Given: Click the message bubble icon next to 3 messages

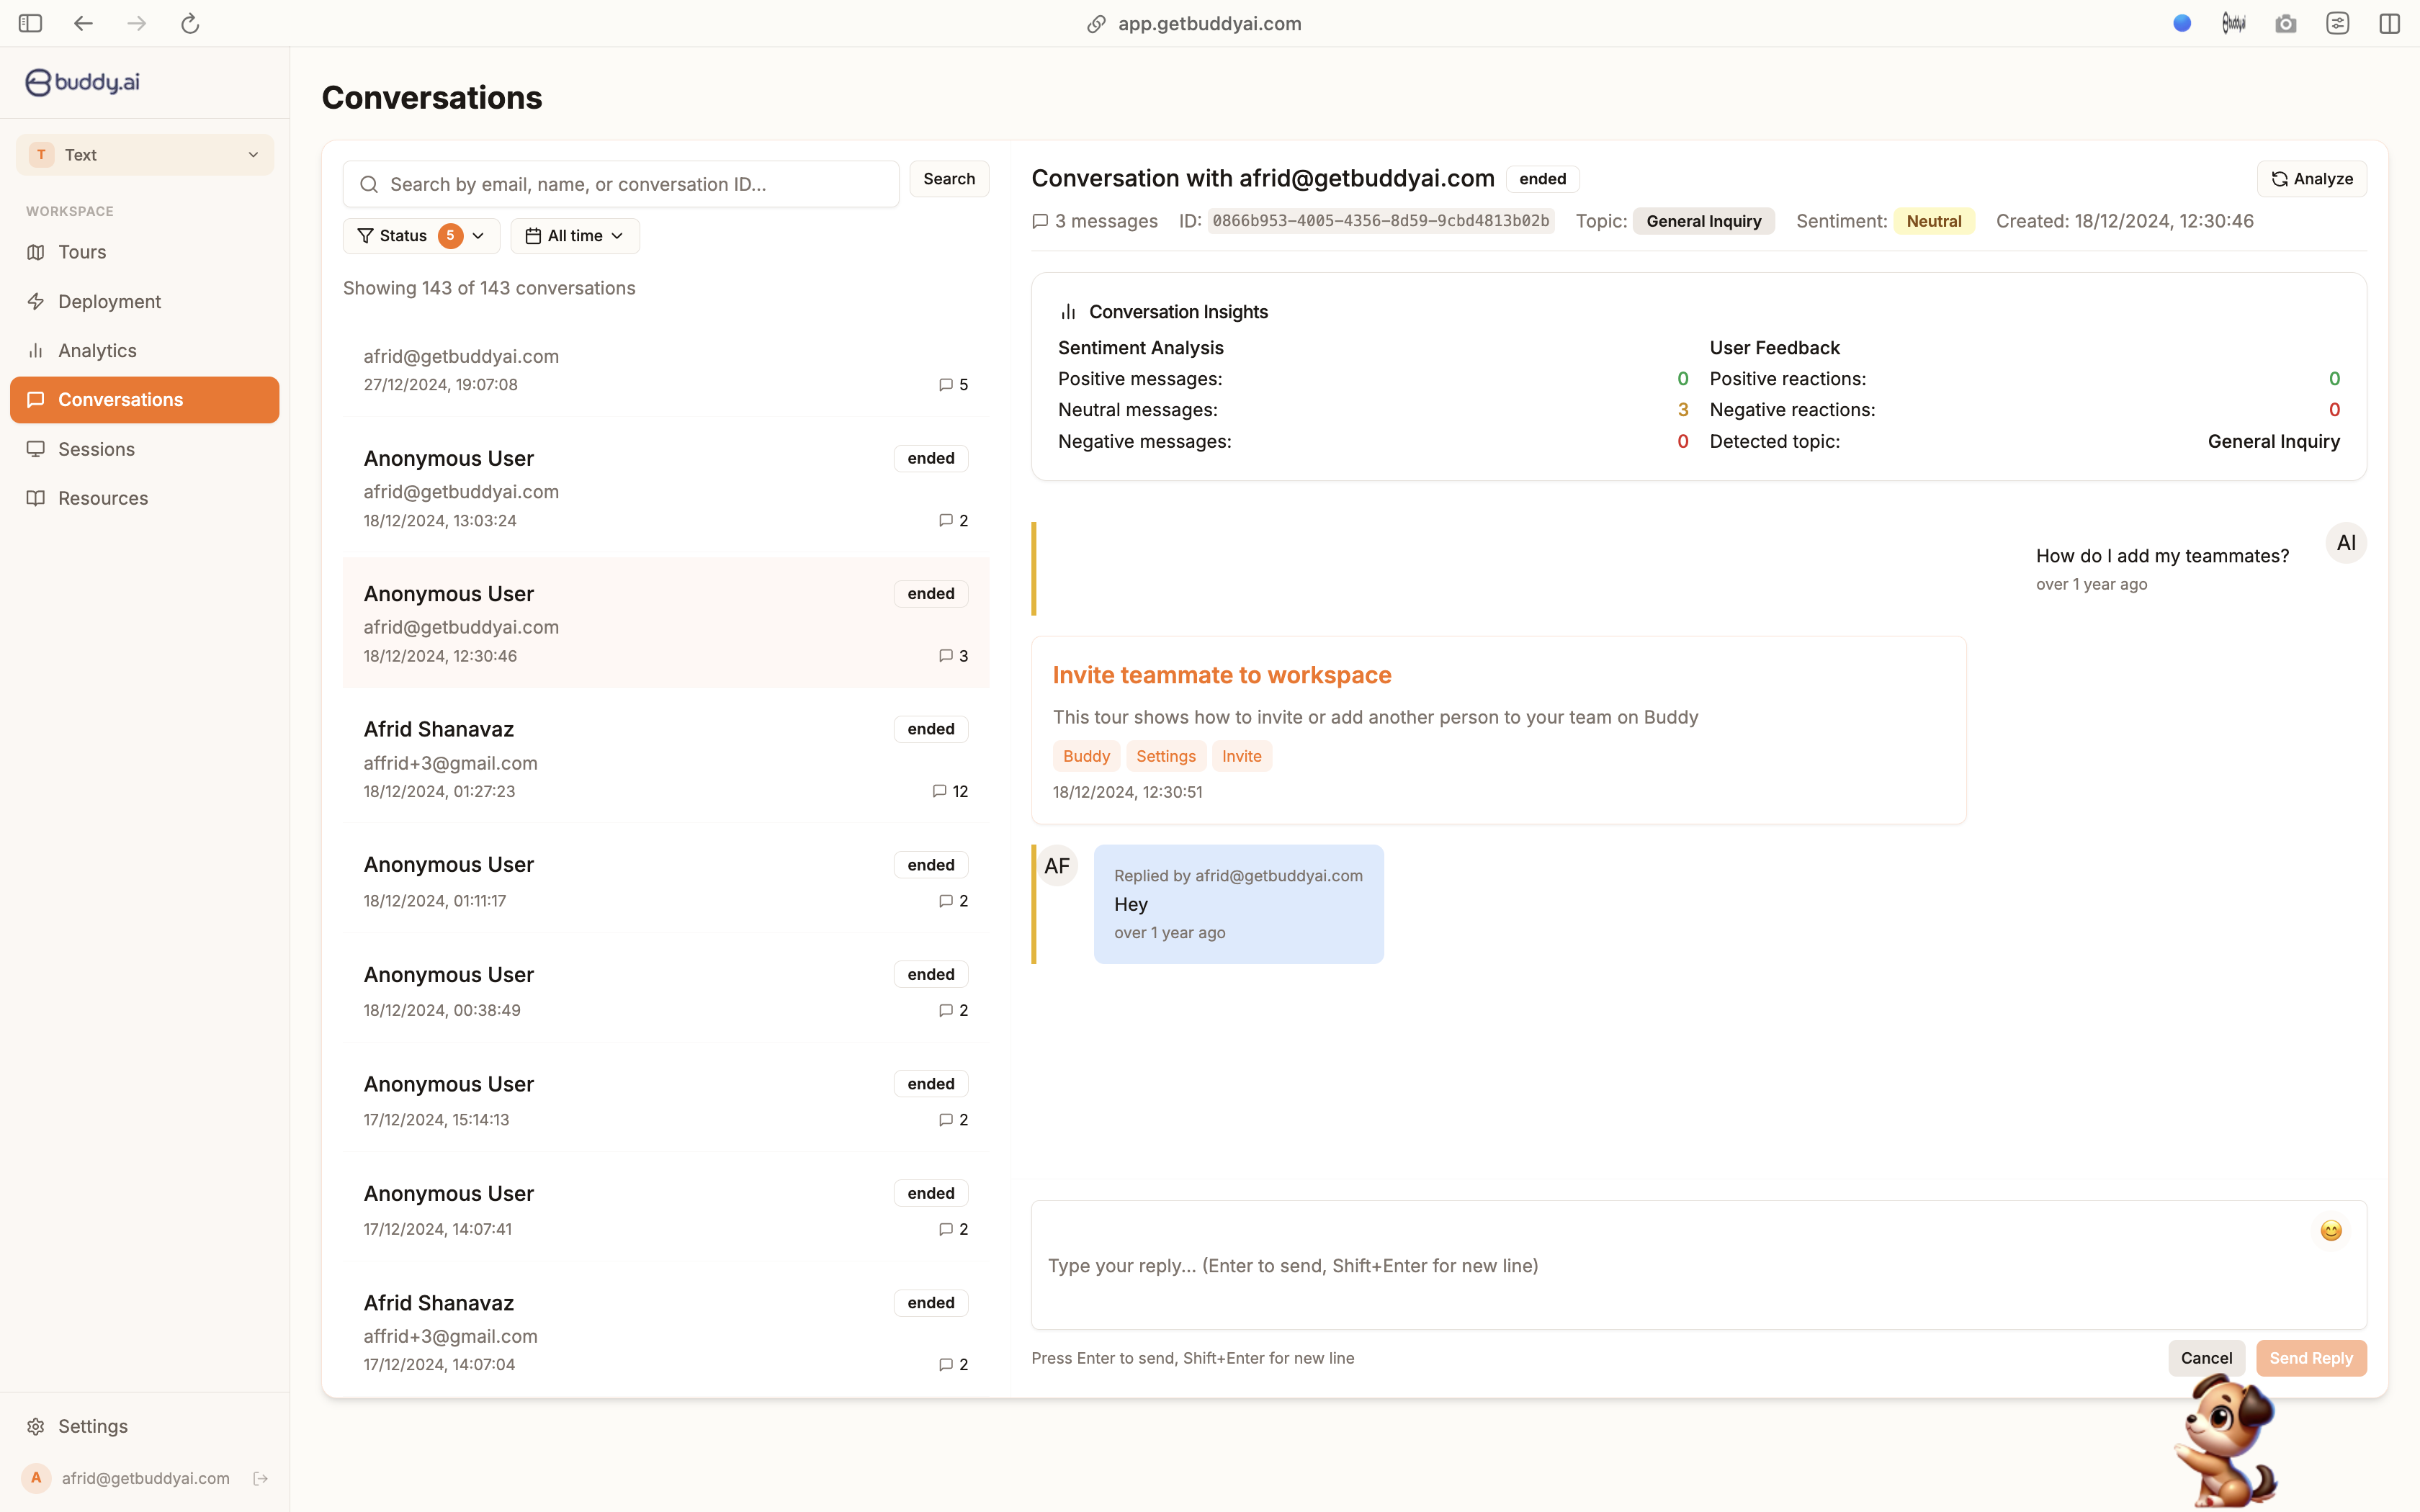Looking at the screenshot, I should pyautogui.click(x=1040, y=221).
